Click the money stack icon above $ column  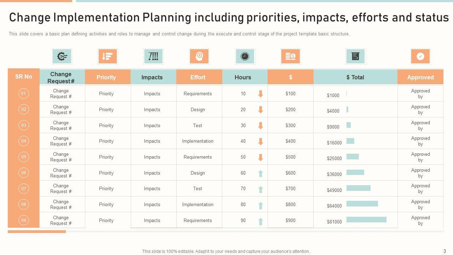291,56
